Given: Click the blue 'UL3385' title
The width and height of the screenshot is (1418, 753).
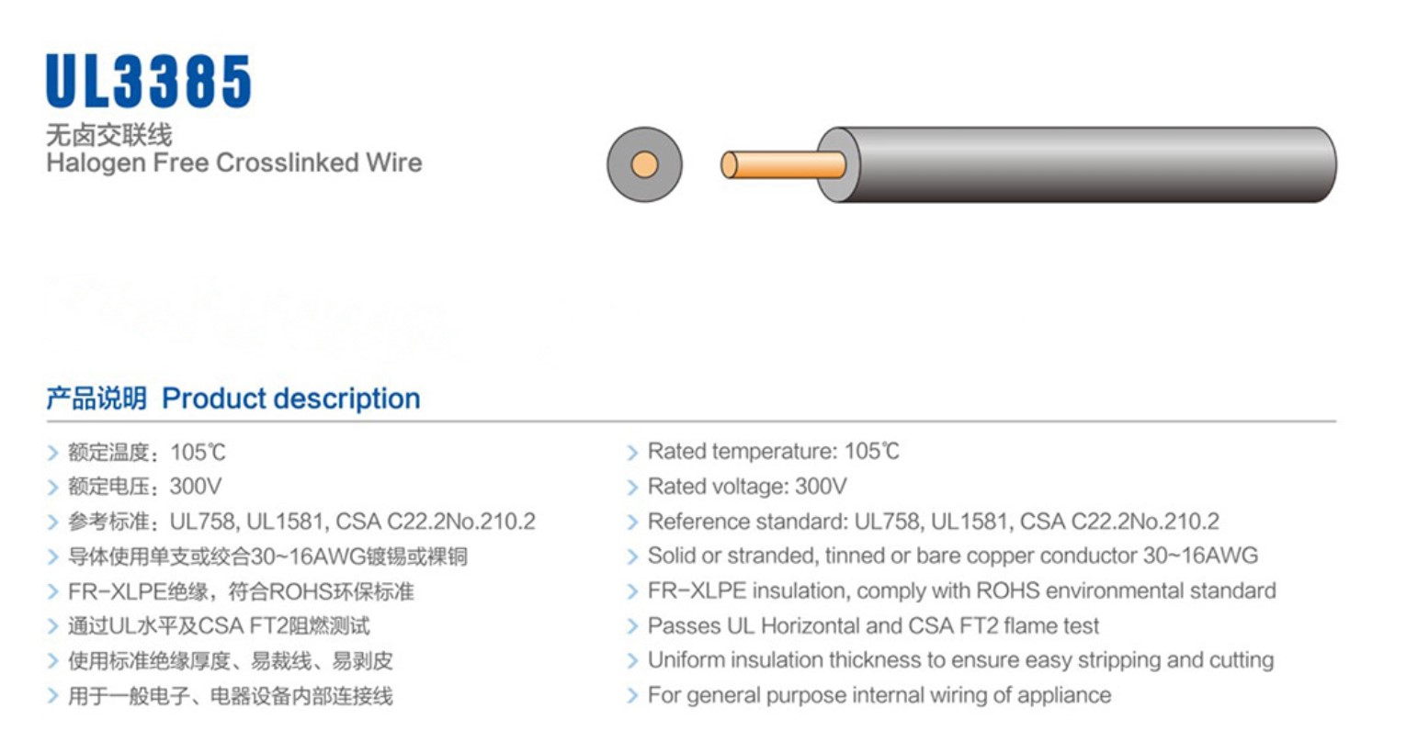Looking at the screenshot, I should [x=149, y=82].
